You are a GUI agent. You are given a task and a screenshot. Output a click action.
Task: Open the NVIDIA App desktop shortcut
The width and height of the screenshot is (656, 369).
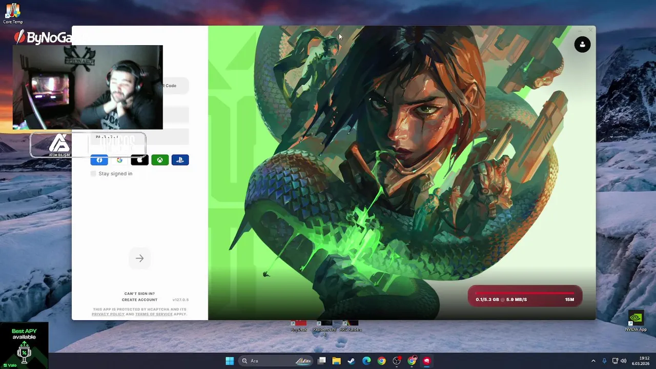(x=635, y=321)
